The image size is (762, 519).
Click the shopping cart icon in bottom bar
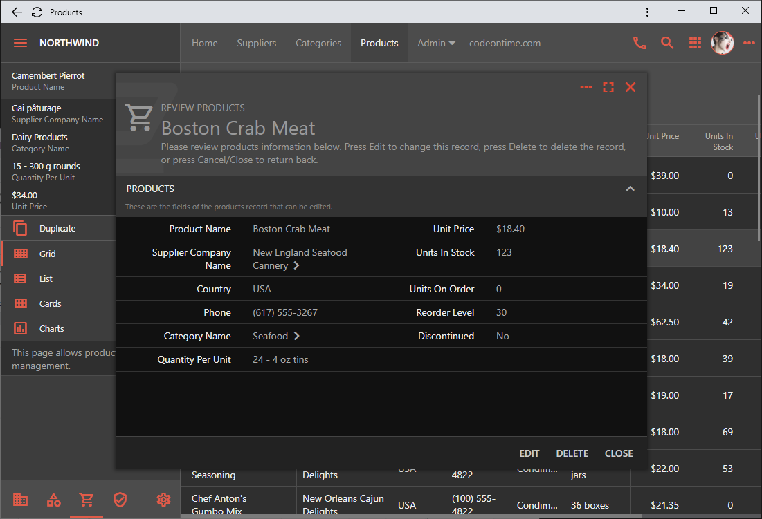(x=87, y=499)
